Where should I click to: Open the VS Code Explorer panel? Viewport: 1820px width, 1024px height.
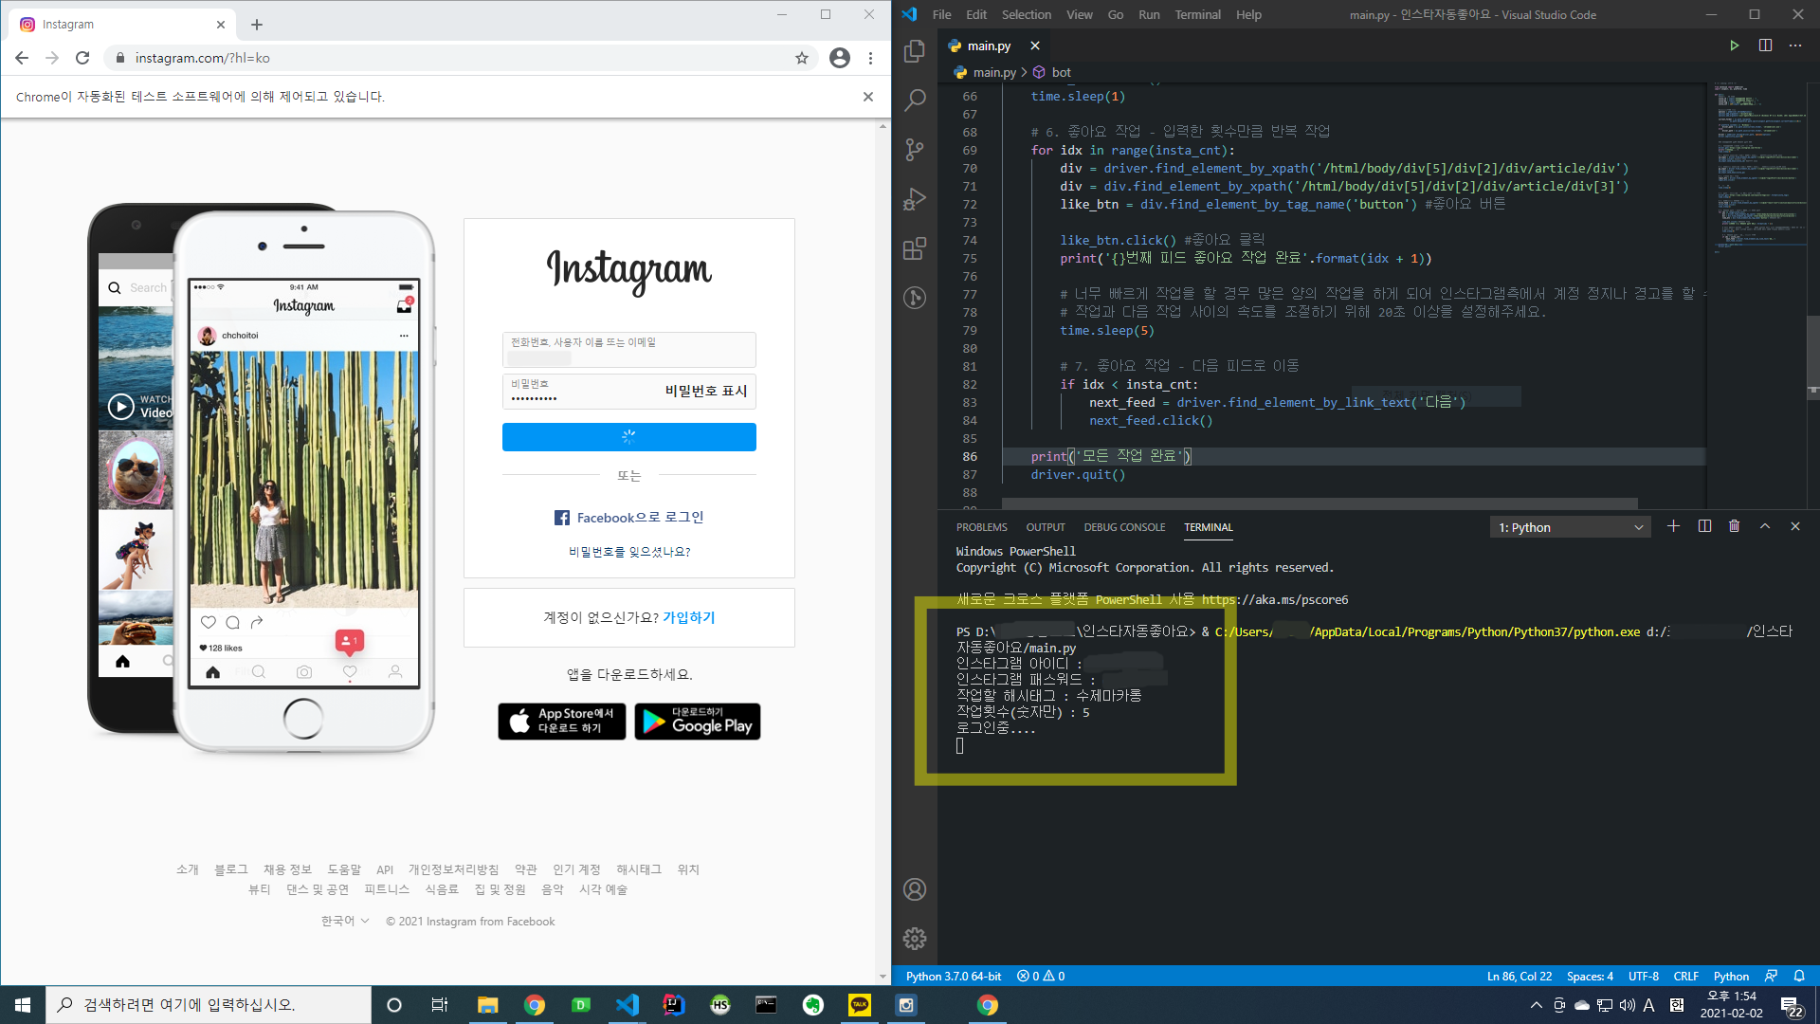(x=915, y=50)
